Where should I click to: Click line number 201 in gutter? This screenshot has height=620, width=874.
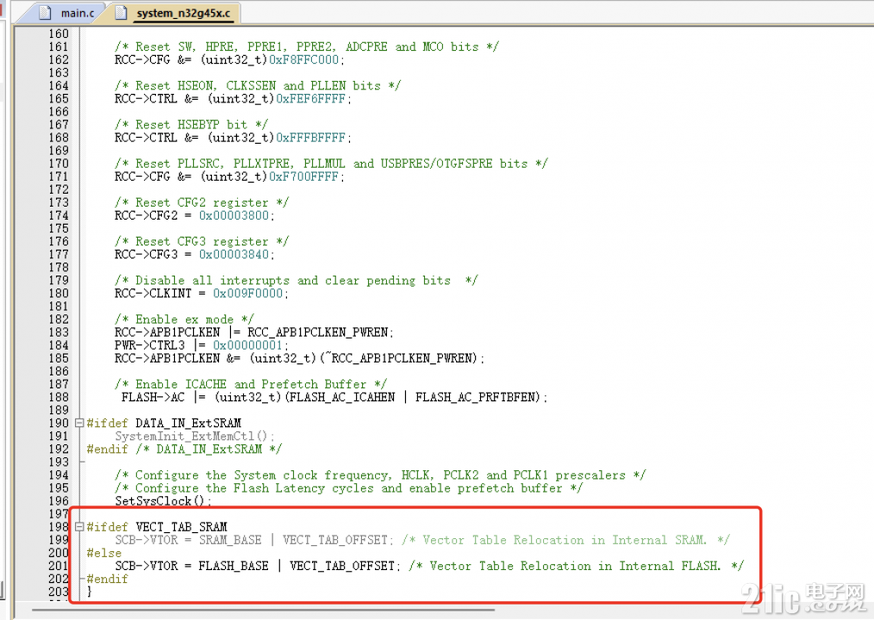(x=58, y=566)
